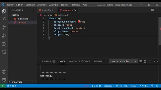This screenshot has width=161, height=90.
Task: Show errors and warnings count
Action: (x=11, y=86)
